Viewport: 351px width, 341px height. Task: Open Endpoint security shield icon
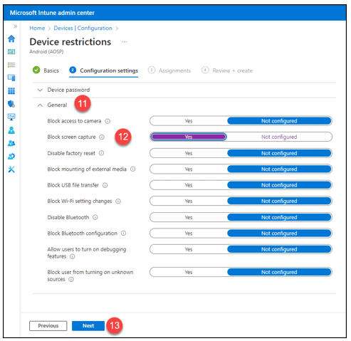coord(11,104)
